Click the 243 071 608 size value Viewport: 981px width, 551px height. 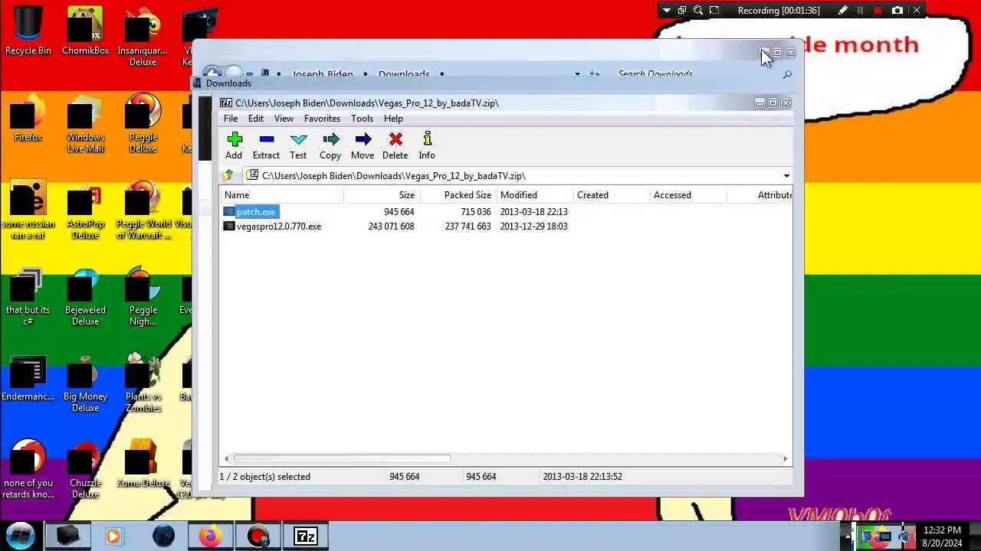391,227
